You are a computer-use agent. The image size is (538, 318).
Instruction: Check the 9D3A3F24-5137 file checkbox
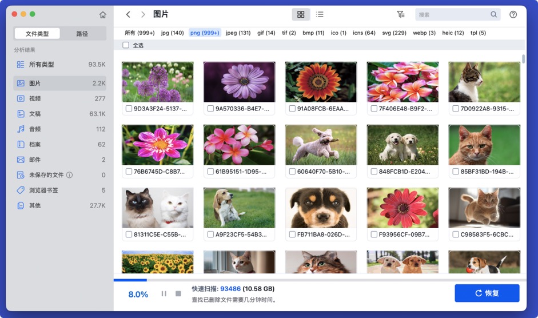(129, 109)
